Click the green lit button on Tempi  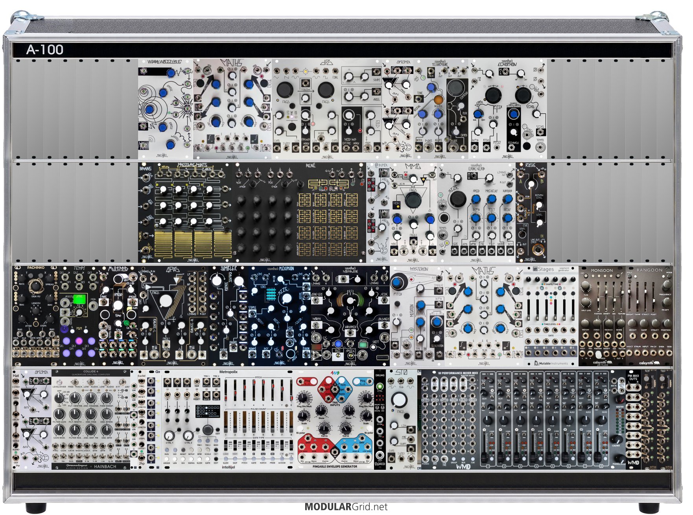[79, 299]
